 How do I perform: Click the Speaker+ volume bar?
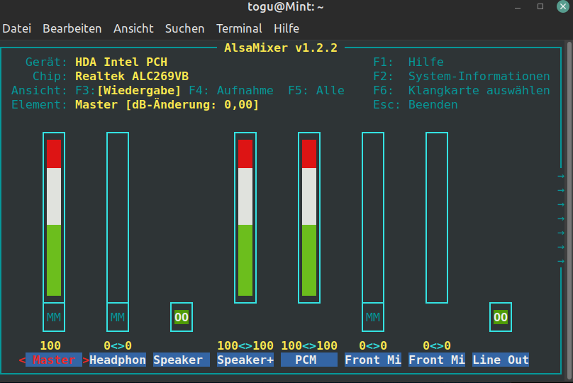[245, 218]
